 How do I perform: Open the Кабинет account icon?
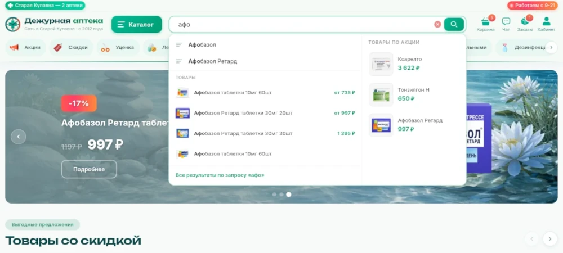point(546,24)
